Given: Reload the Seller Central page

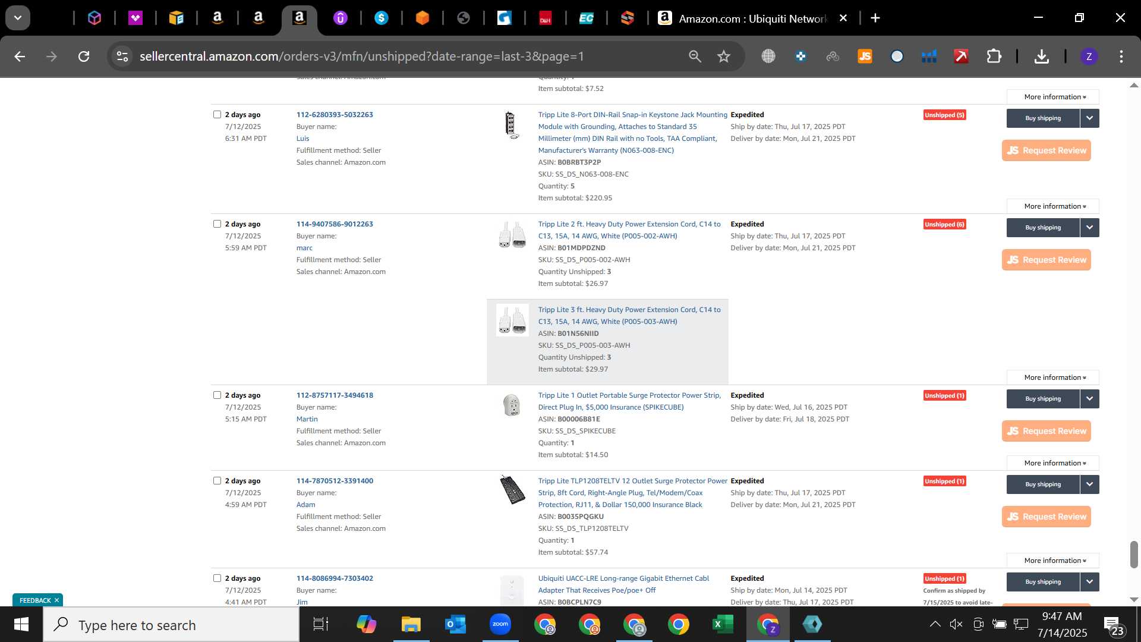Looking at the screenshot, I should 84,56.
